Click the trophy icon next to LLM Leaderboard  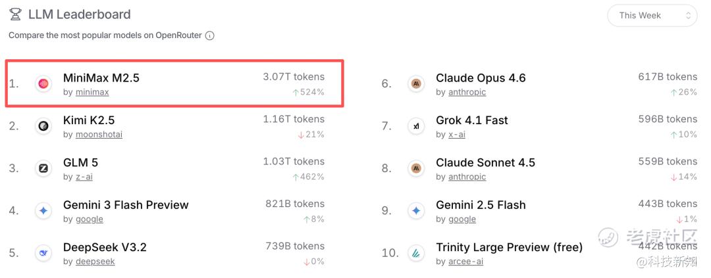coord(15,15)
